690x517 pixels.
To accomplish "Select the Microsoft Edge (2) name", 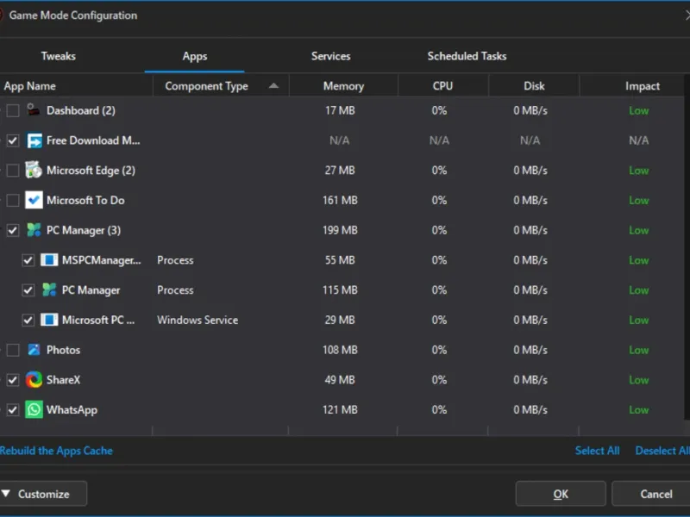I will pyautogui.click(x=91, y=170).
